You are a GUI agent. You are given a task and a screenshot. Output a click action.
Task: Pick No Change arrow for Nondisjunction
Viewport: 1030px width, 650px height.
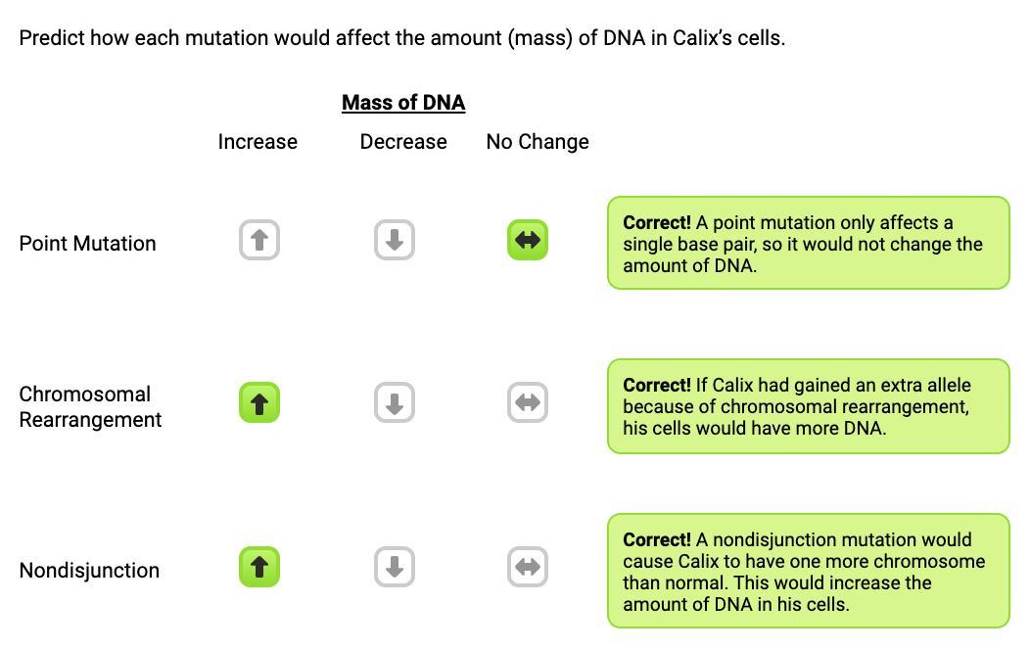[528, 567]
